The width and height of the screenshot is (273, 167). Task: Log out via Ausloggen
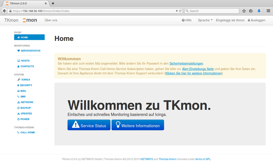click(257, 20)
